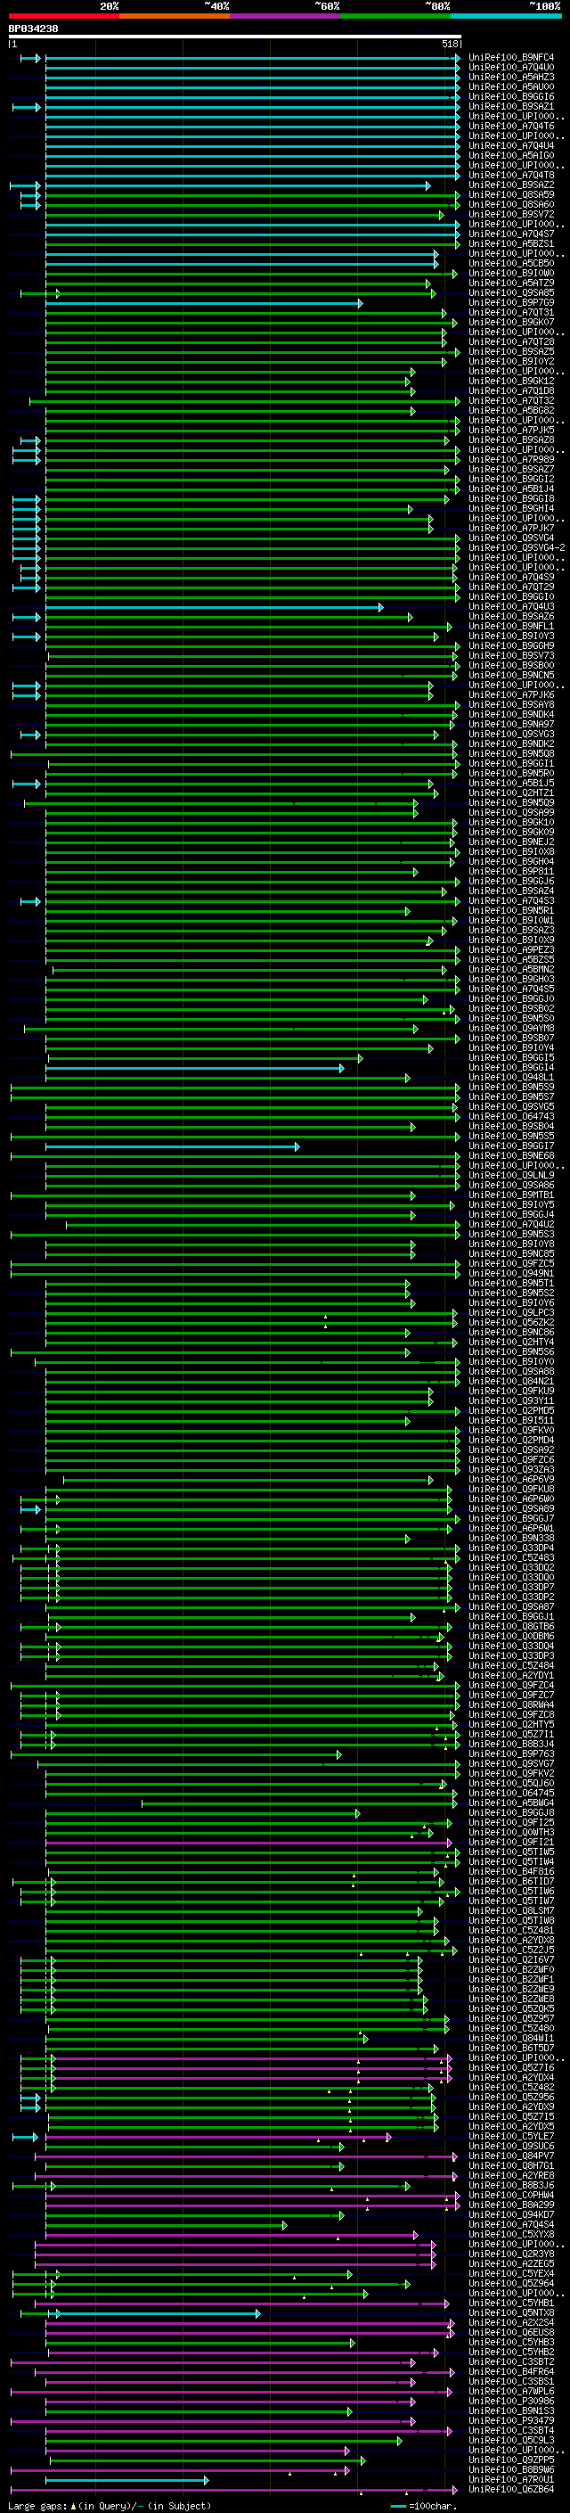The width and height of the screenshot is (570, 2513).
Task: Select the purple ~60% identity legend segment
Action: pos(286,16)
